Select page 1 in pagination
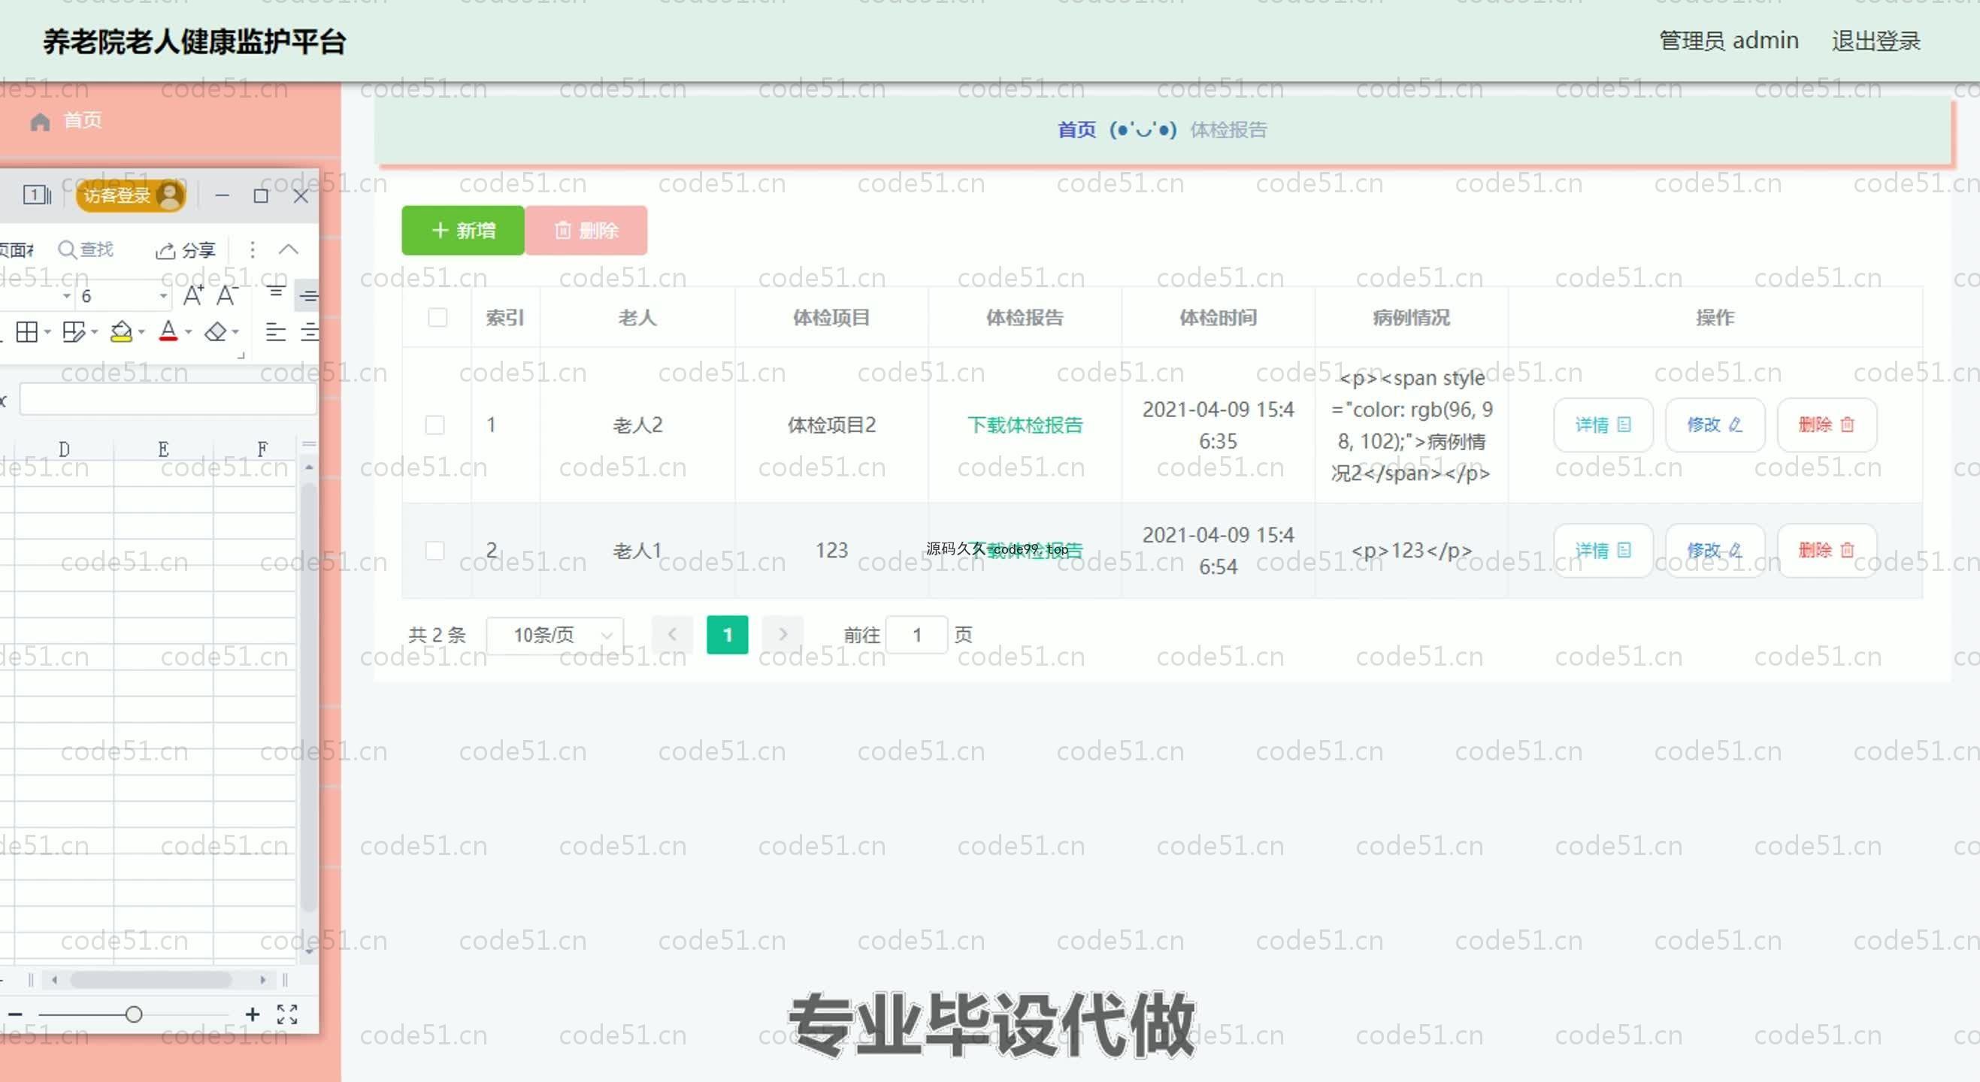 click(727, 635)
